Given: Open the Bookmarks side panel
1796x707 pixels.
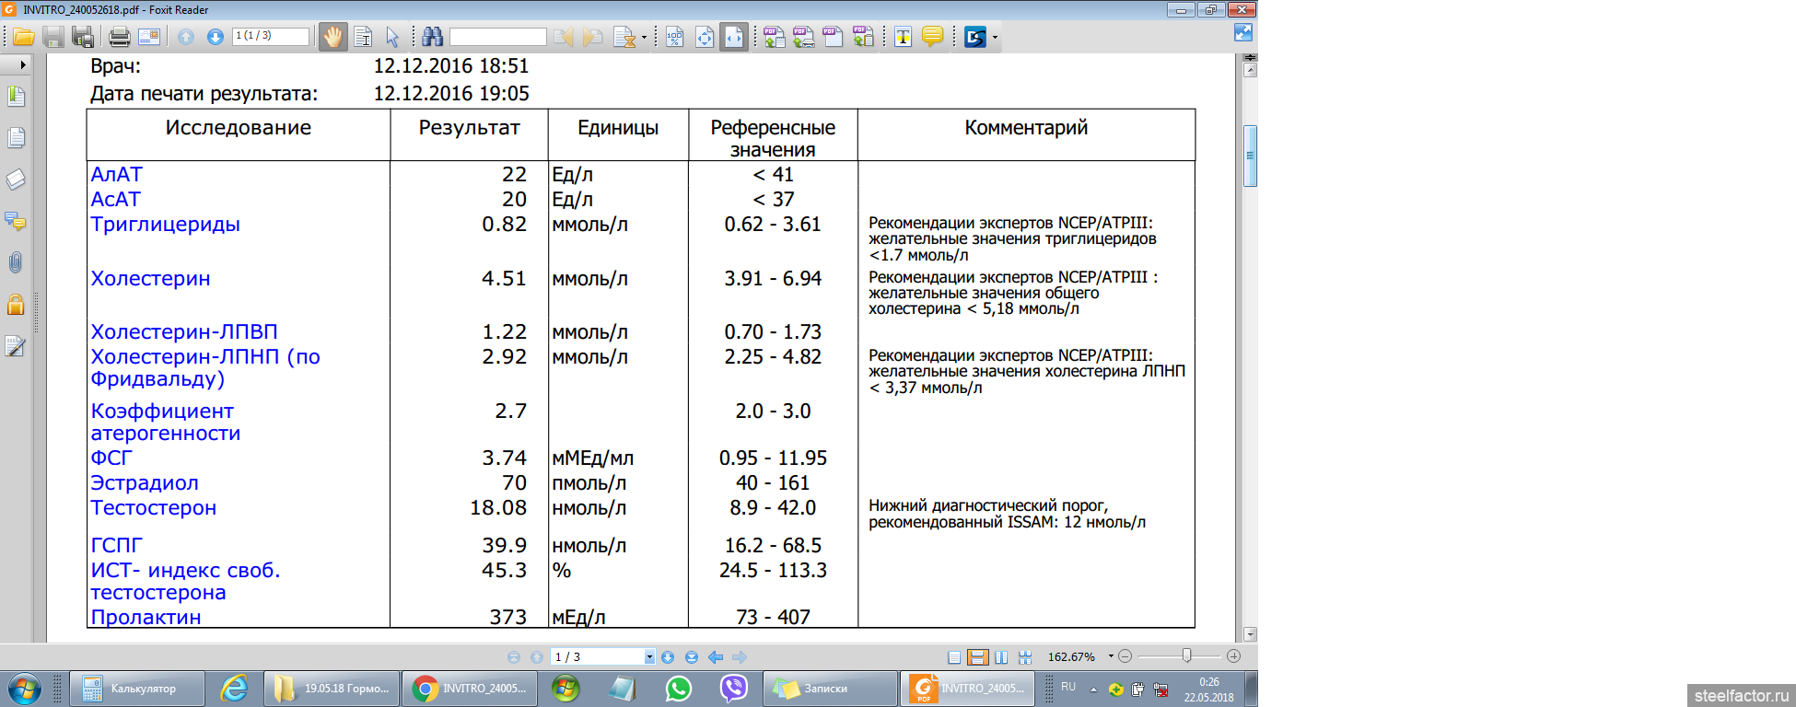Looking at the screenshot, I should point(16,97).
